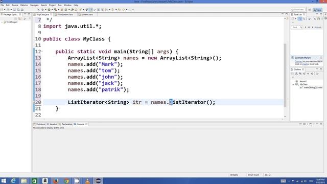Viewport: 327px width, 184px height.
Task: Open the Window menu
Action: (x=67, y=5)
